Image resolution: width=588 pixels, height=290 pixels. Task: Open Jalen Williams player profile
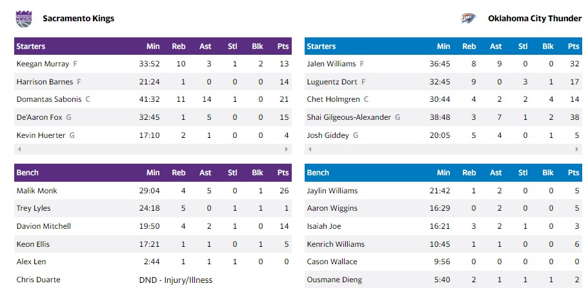point(331,64)
